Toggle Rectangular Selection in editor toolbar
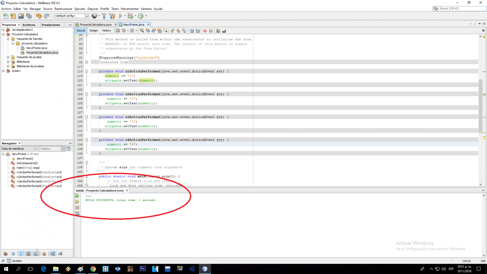The height and width of the screenshot is (274, 487). (165, 31)
